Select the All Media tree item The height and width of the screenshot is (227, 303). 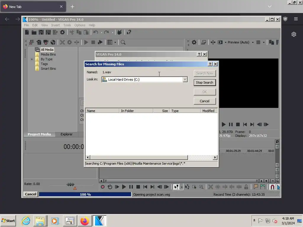[x=47, y=50]
